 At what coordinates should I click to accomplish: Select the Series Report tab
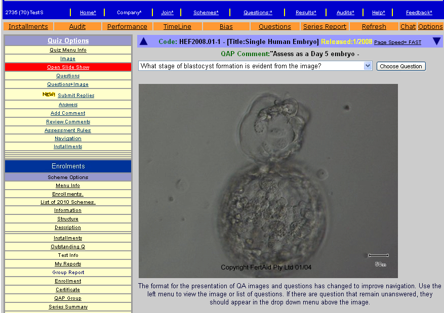pos(325,27)
